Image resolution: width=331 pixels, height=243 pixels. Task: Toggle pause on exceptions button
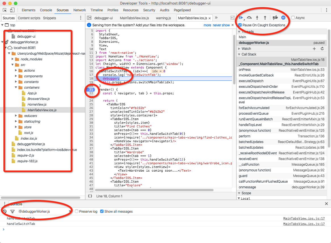[x=283, y=18]
